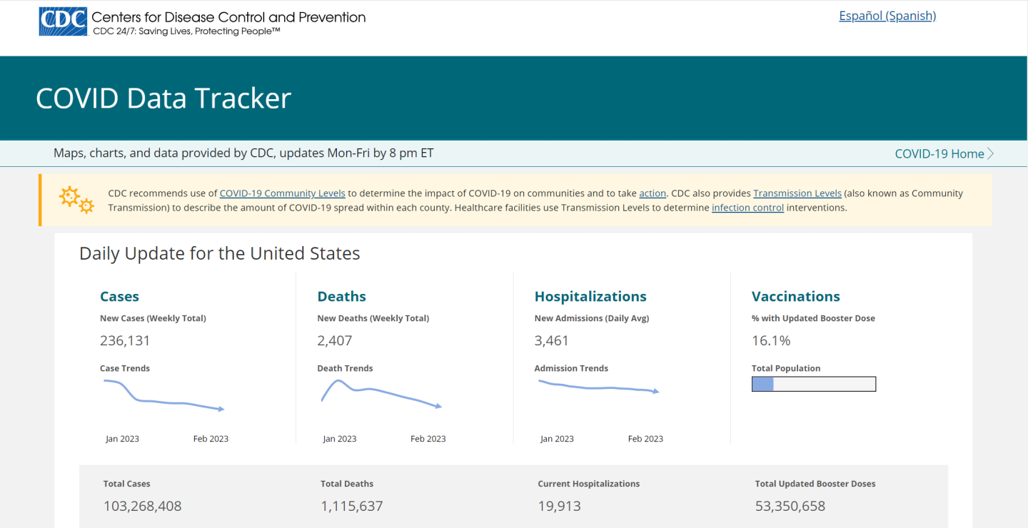Click the 'Total Updated Booster Doses' label

[x=815, y=484]
